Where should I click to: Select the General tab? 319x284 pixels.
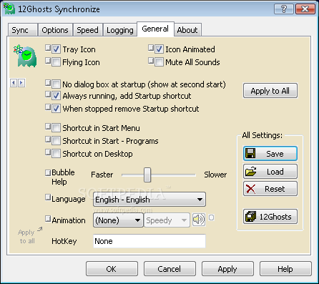point(155,29)
